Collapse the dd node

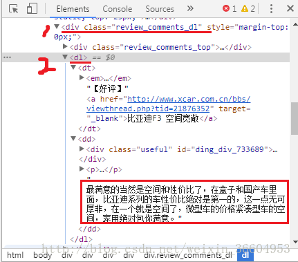(x=73, y=138)
